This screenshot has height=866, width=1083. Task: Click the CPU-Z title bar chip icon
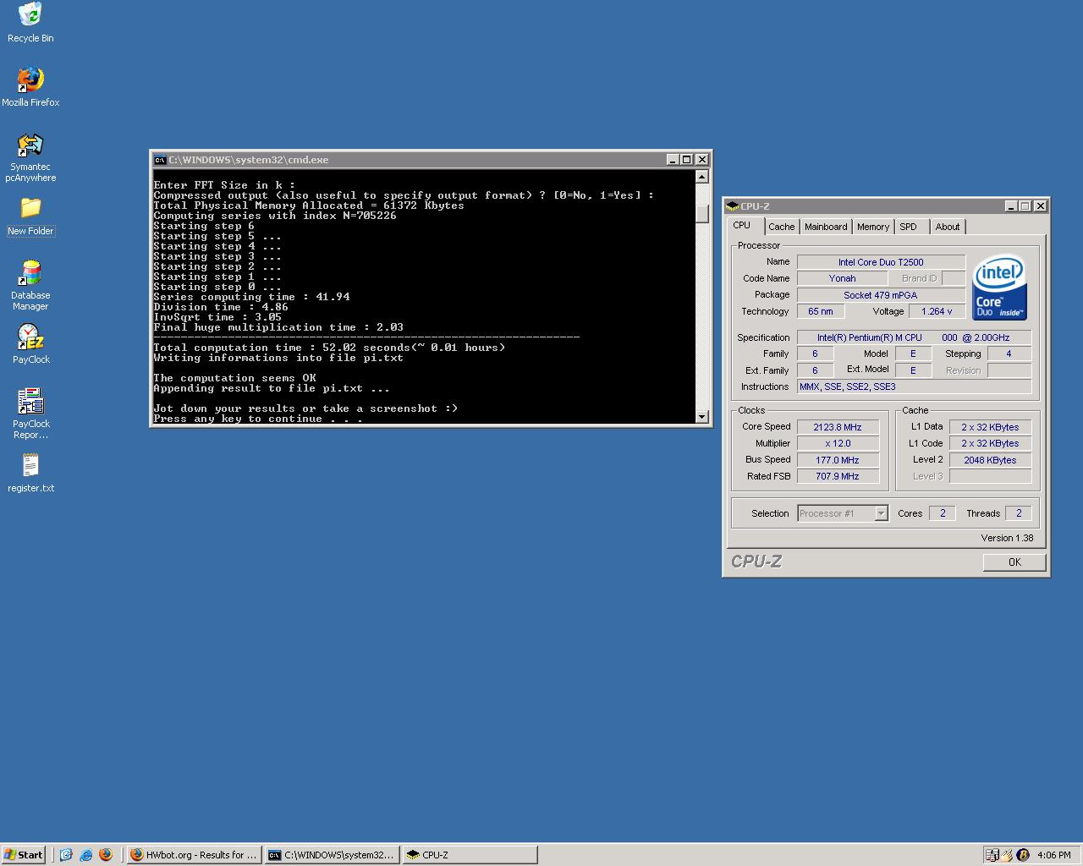tap(732, 206)
